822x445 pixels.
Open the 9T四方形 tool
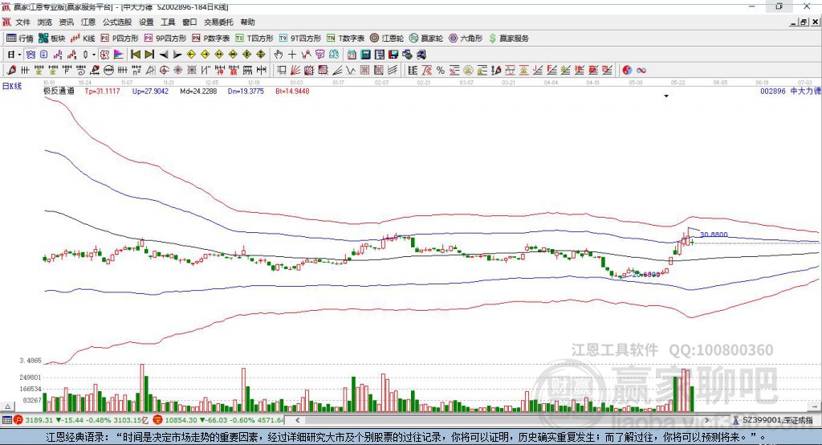click(x=300, y=39)
